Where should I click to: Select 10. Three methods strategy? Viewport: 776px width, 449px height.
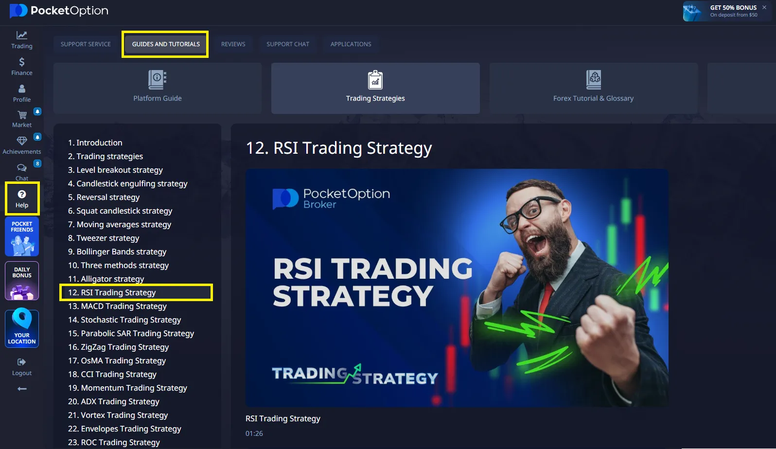(119, 265)
